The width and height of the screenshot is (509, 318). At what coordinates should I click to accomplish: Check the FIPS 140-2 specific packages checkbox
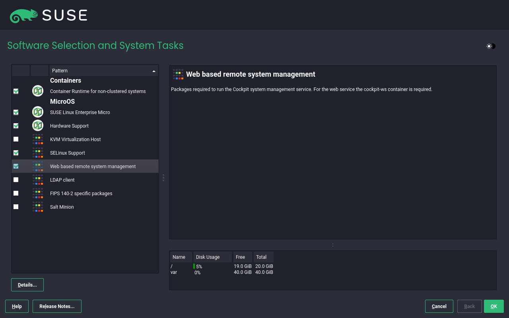point(16,194)
